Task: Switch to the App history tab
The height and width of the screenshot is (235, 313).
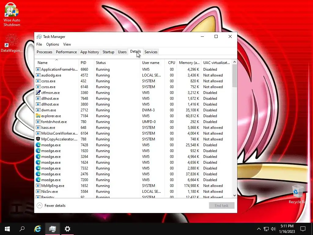Action: point(90,52)
